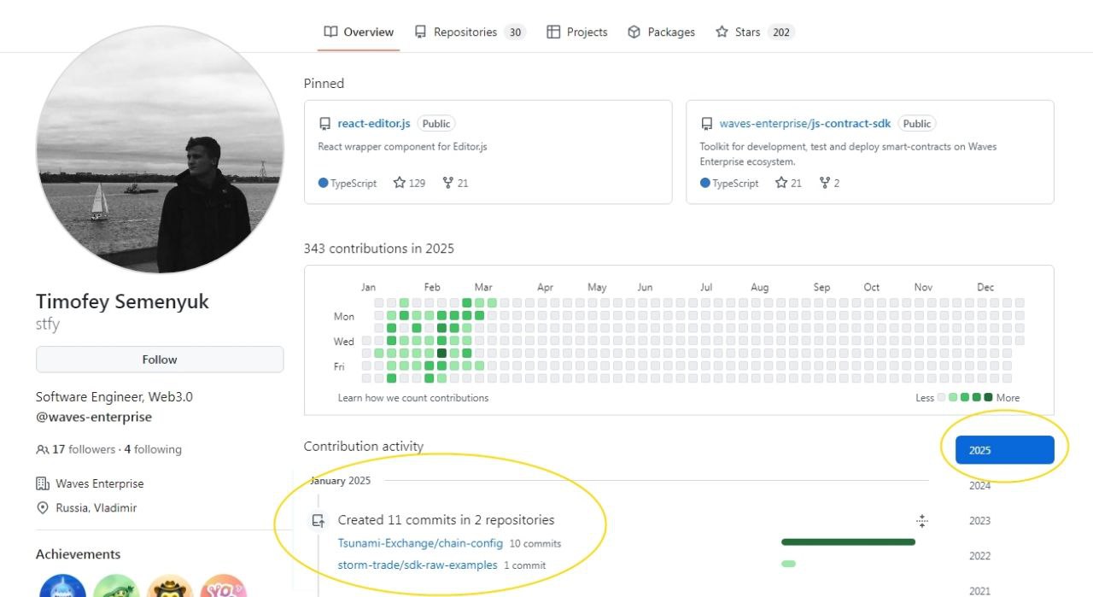Viewport: 1093px width, 597px height.
Task: Go to the Packages tab
Action: pyautogui.click(x=661, y=32)
